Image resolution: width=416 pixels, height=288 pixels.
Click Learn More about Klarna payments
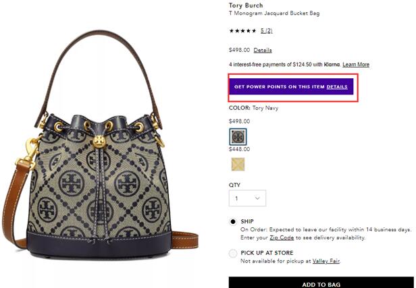[x=356, y=65]
